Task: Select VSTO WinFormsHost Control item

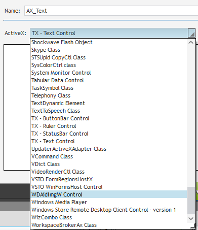Action: pos(109,187)
